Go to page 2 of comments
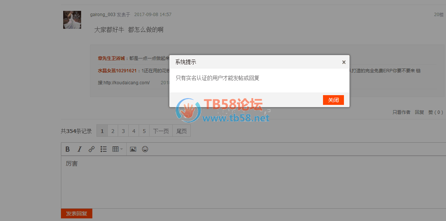 coord(113,131)
